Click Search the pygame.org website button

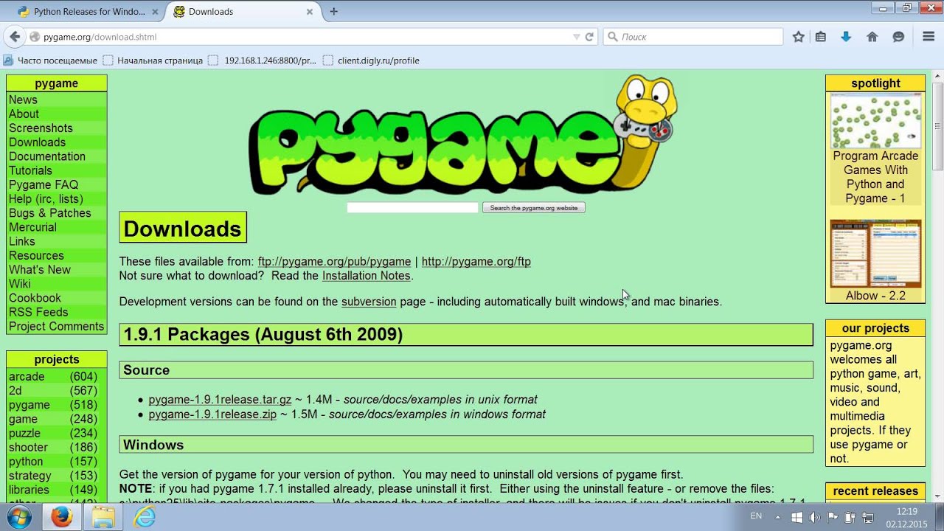tap(534, 208)
